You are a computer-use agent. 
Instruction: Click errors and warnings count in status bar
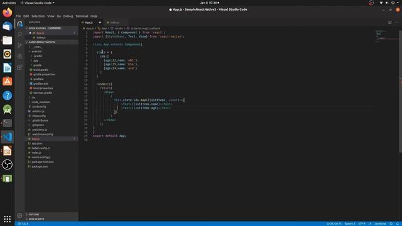23,223
